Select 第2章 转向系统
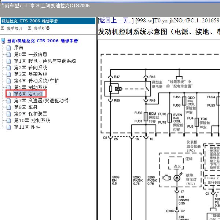This screenshot has height=220, width=220. point(30,67)
